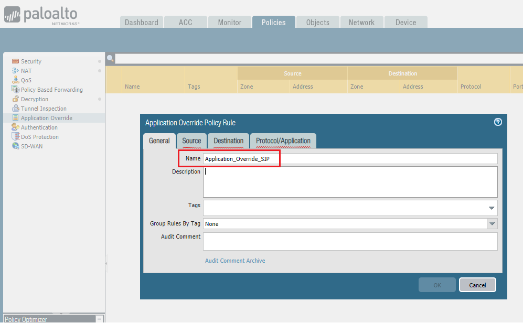This screenshot has height=323, width=523.
Task: Click the DoS Protection shield icon
Action: tap(15, 136)
